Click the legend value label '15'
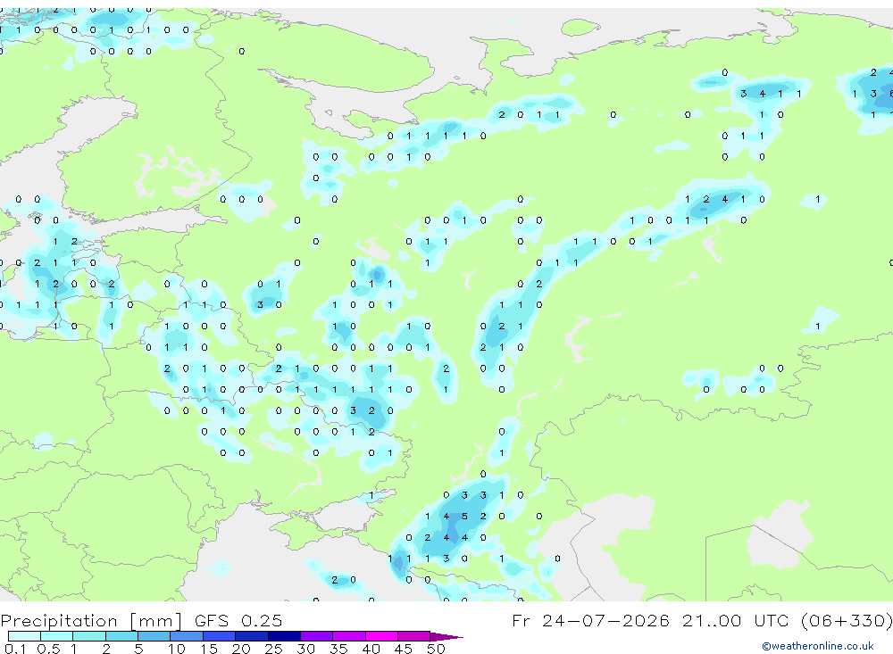Image resolution: width=893 pixels, height=654 pixels. point(208,649)
